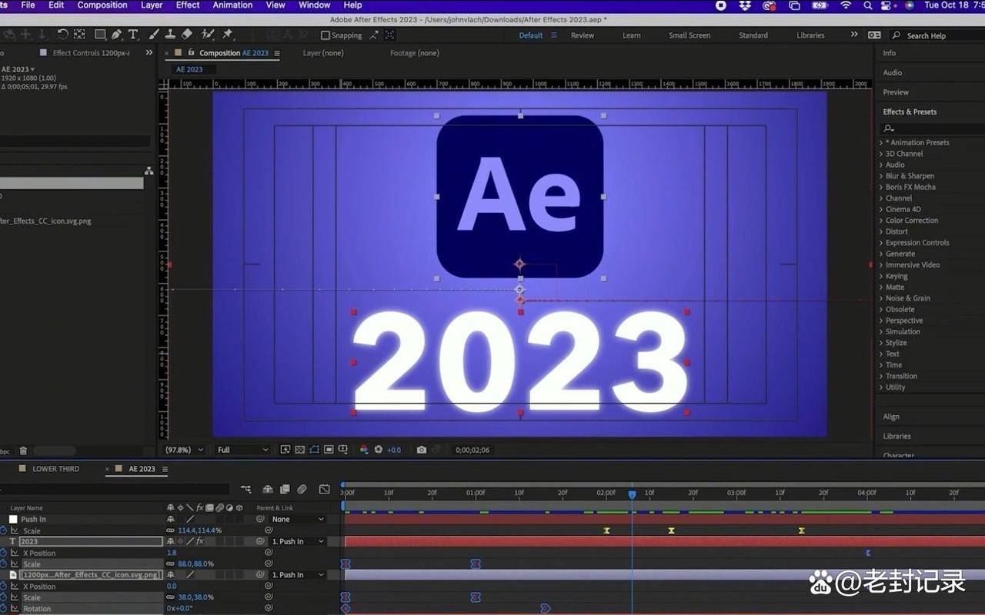Click the Region of Interest icon
This screenshot has height=615, width=985.
(x=329, y=450)
